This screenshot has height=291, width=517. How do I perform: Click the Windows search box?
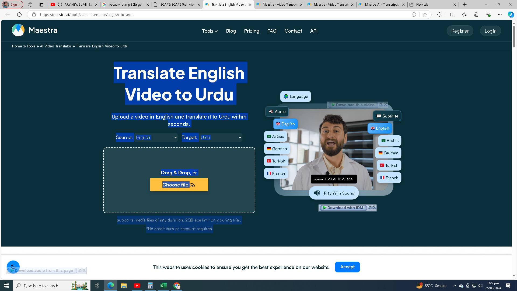click(51, 286)
